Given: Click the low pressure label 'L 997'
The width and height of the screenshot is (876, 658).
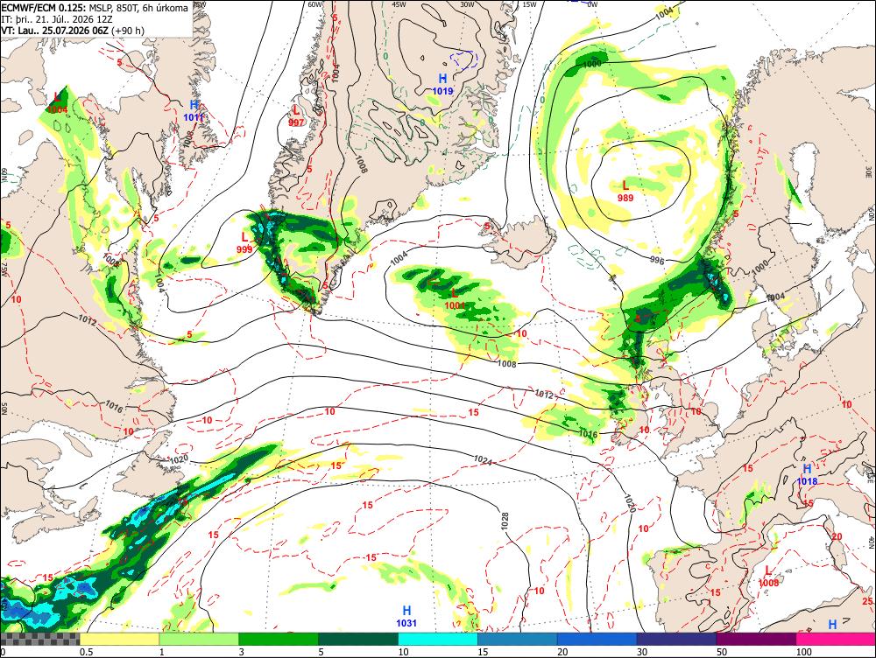Looking at the screenshot, I should coord(296,116).
